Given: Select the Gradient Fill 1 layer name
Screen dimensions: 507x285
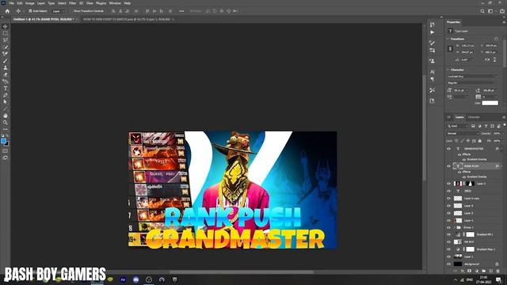Looking at the screenshot, I should tap(485, 234).
